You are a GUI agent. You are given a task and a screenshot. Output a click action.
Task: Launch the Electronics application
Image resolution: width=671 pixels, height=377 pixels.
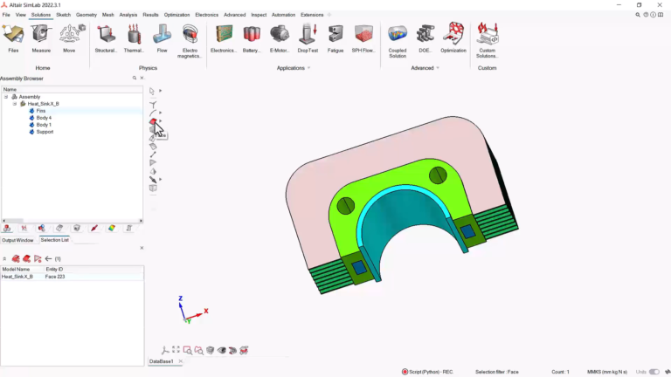pos(224,38)
